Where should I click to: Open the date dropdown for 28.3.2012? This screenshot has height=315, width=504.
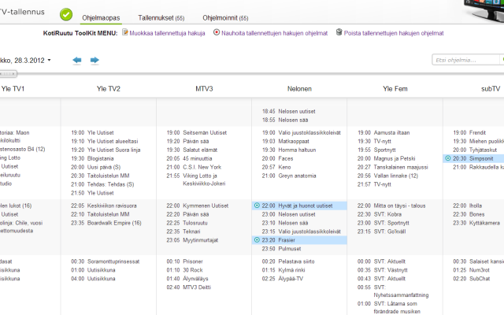pyautogui.click(x=49, y=60)
